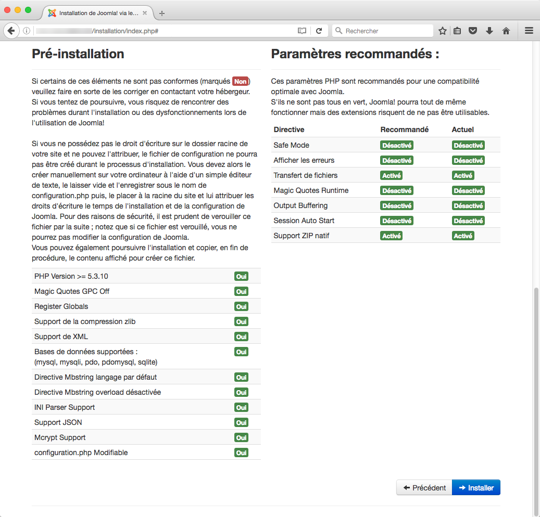Click Oui badge for Magic Quotes GPC Off
The image size is (540, 517).
(x=241, y=292)
